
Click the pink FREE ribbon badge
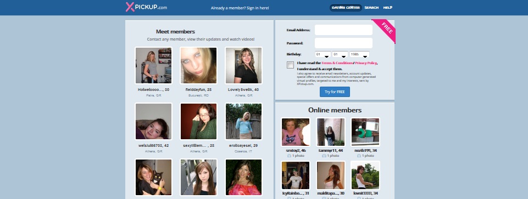[385, 30]
